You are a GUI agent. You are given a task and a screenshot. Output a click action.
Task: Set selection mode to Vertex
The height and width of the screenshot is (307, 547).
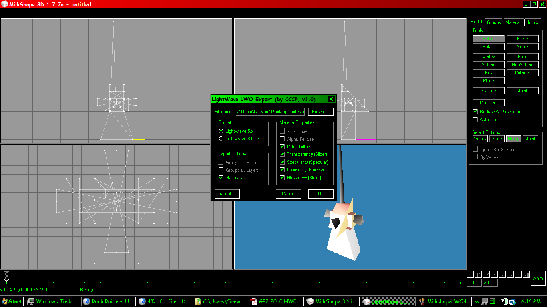pos(480,139)
